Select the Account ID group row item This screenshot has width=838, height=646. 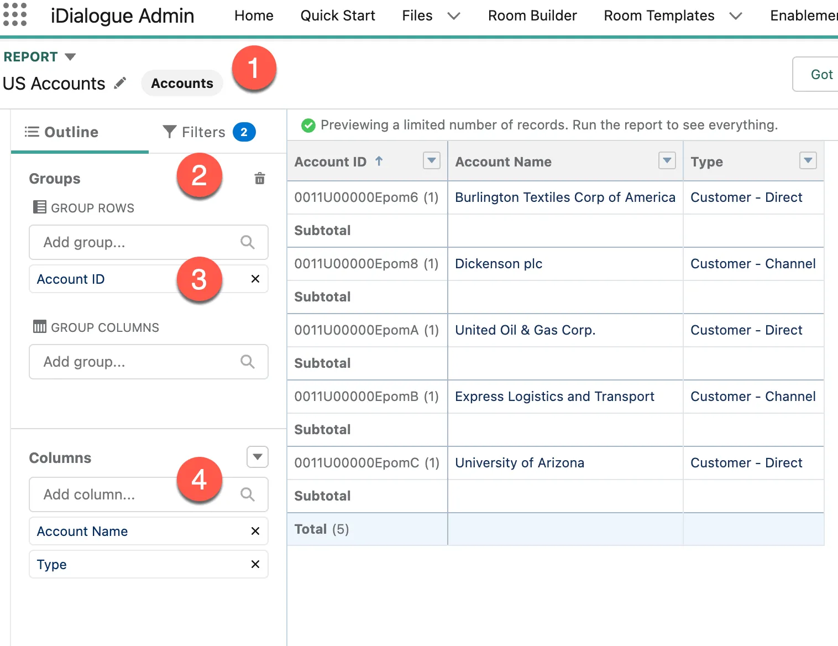(x=149, y=279)
